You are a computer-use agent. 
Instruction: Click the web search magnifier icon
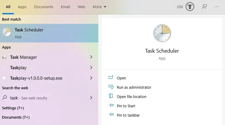click(x=4, y=98)
